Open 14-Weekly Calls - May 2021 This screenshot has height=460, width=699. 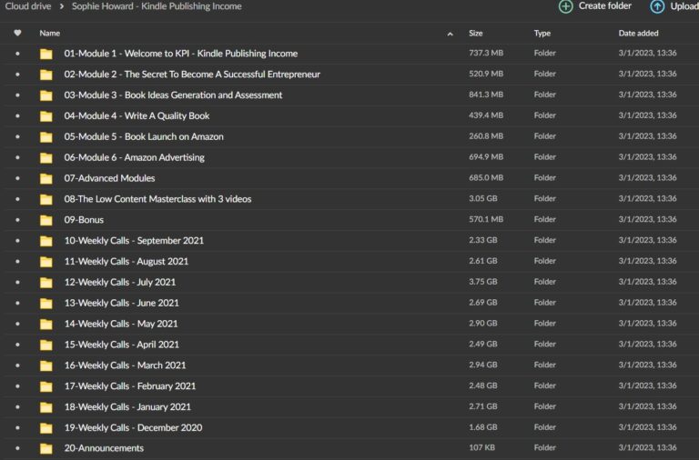tap(121, 324)
